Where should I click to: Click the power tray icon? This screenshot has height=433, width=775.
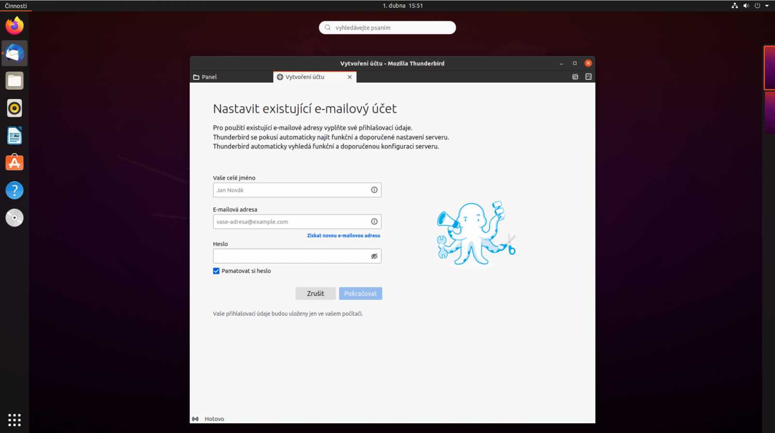[757, 6]
